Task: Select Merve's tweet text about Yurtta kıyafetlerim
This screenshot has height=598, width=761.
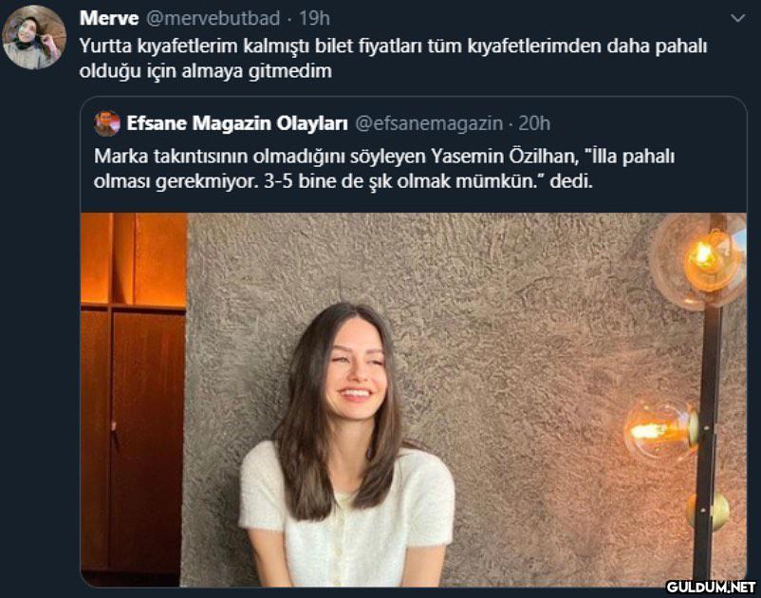Action: tap(393, 58)
